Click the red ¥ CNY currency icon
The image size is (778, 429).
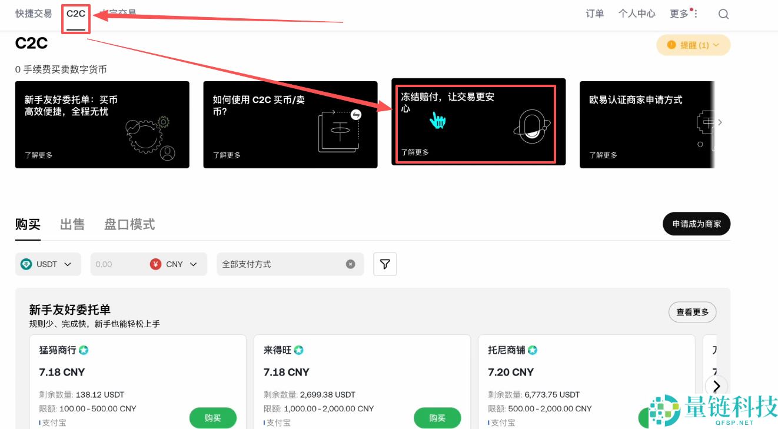[x=155, y=264]
